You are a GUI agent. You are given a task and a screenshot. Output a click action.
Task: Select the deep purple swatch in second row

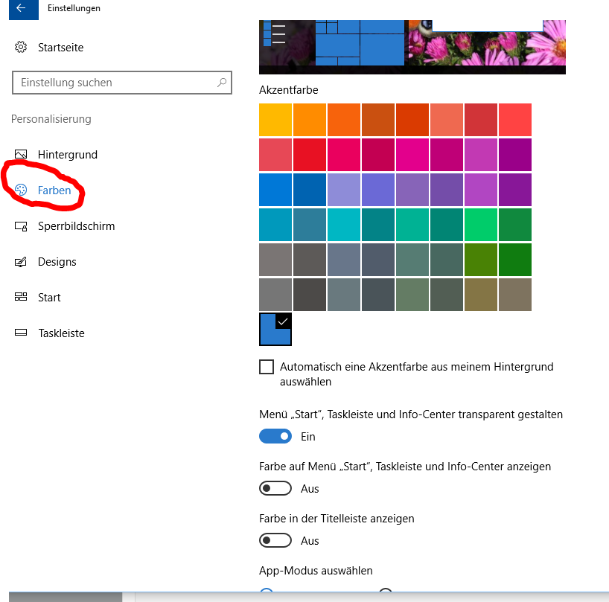[x=515, y=155]
